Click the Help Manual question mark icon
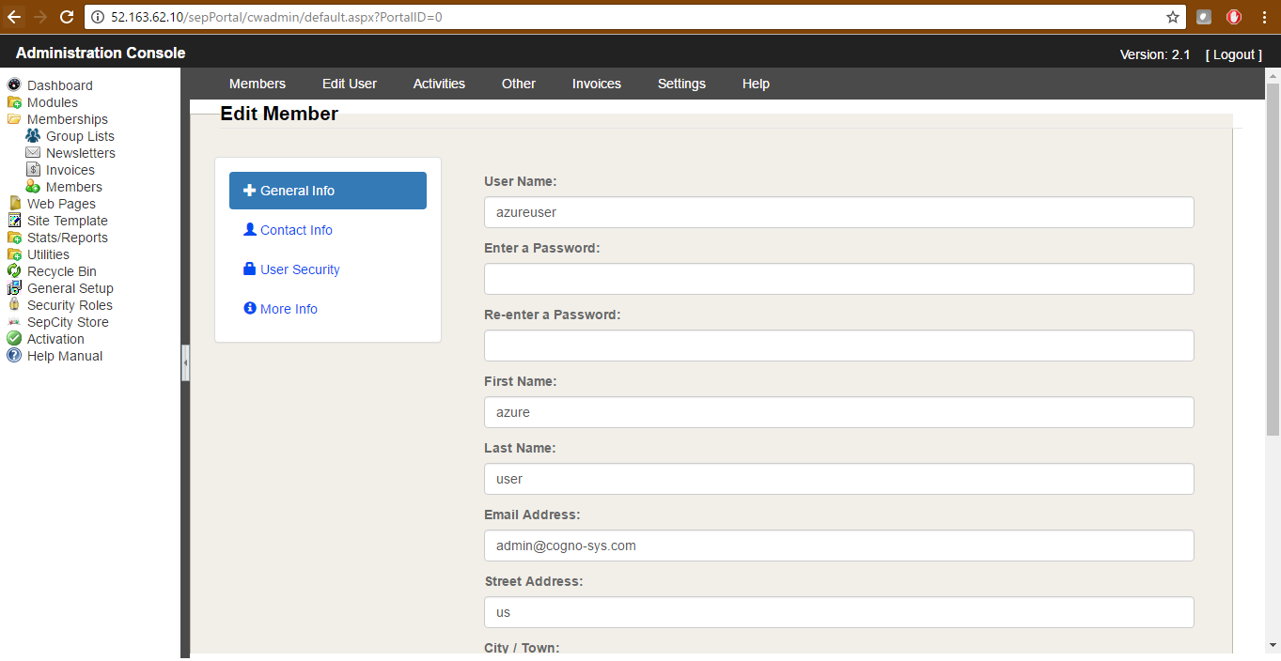 pyautogui.click(x=14, y=356)
